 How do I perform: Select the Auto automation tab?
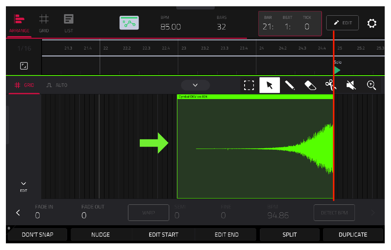point(57,85)
